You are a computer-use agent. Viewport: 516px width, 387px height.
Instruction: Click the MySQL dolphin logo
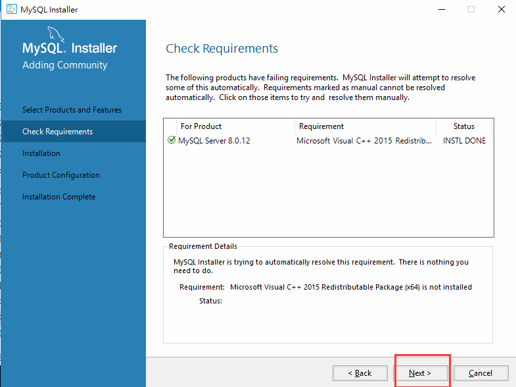tap(56, 34)
